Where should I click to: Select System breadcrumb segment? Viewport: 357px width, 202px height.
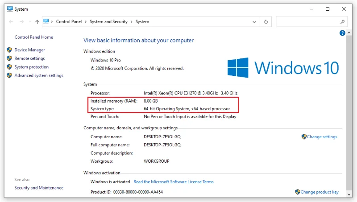tap(142, 21)
